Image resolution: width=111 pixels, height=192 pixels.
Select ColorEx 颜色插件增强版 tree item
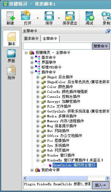tap(67, 92)
